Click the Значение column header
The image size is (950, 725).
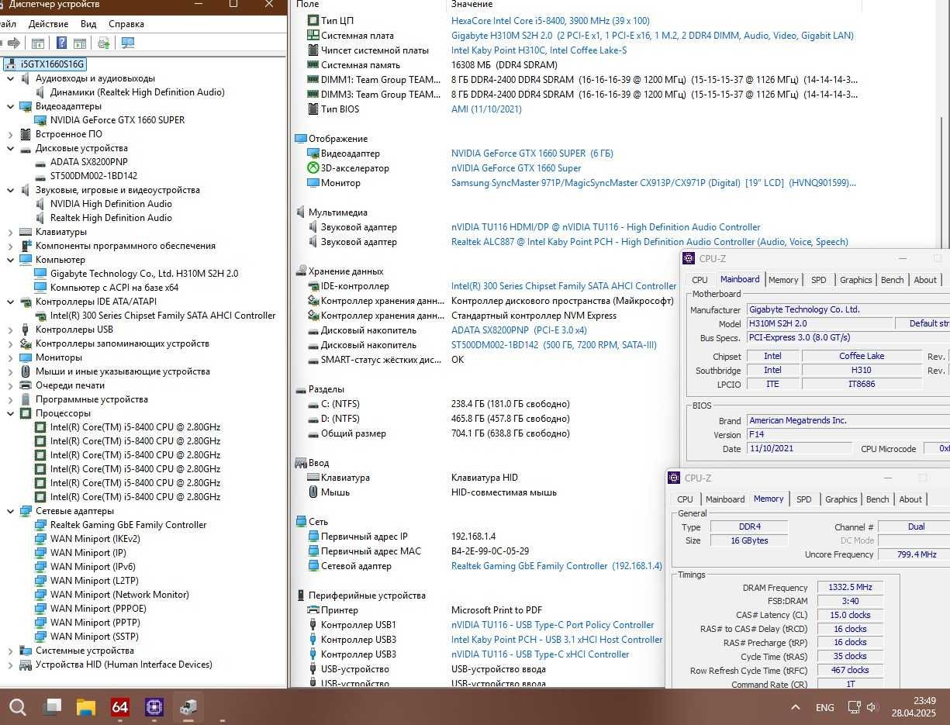coord(472,5)
